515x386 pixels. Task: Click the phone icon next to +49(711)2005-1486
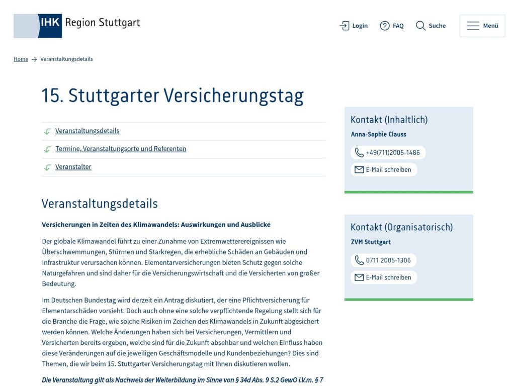[x=359, y=152]
